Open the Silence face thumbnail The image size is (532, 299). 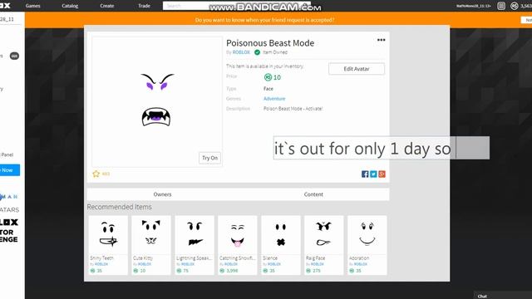(281, 234)
